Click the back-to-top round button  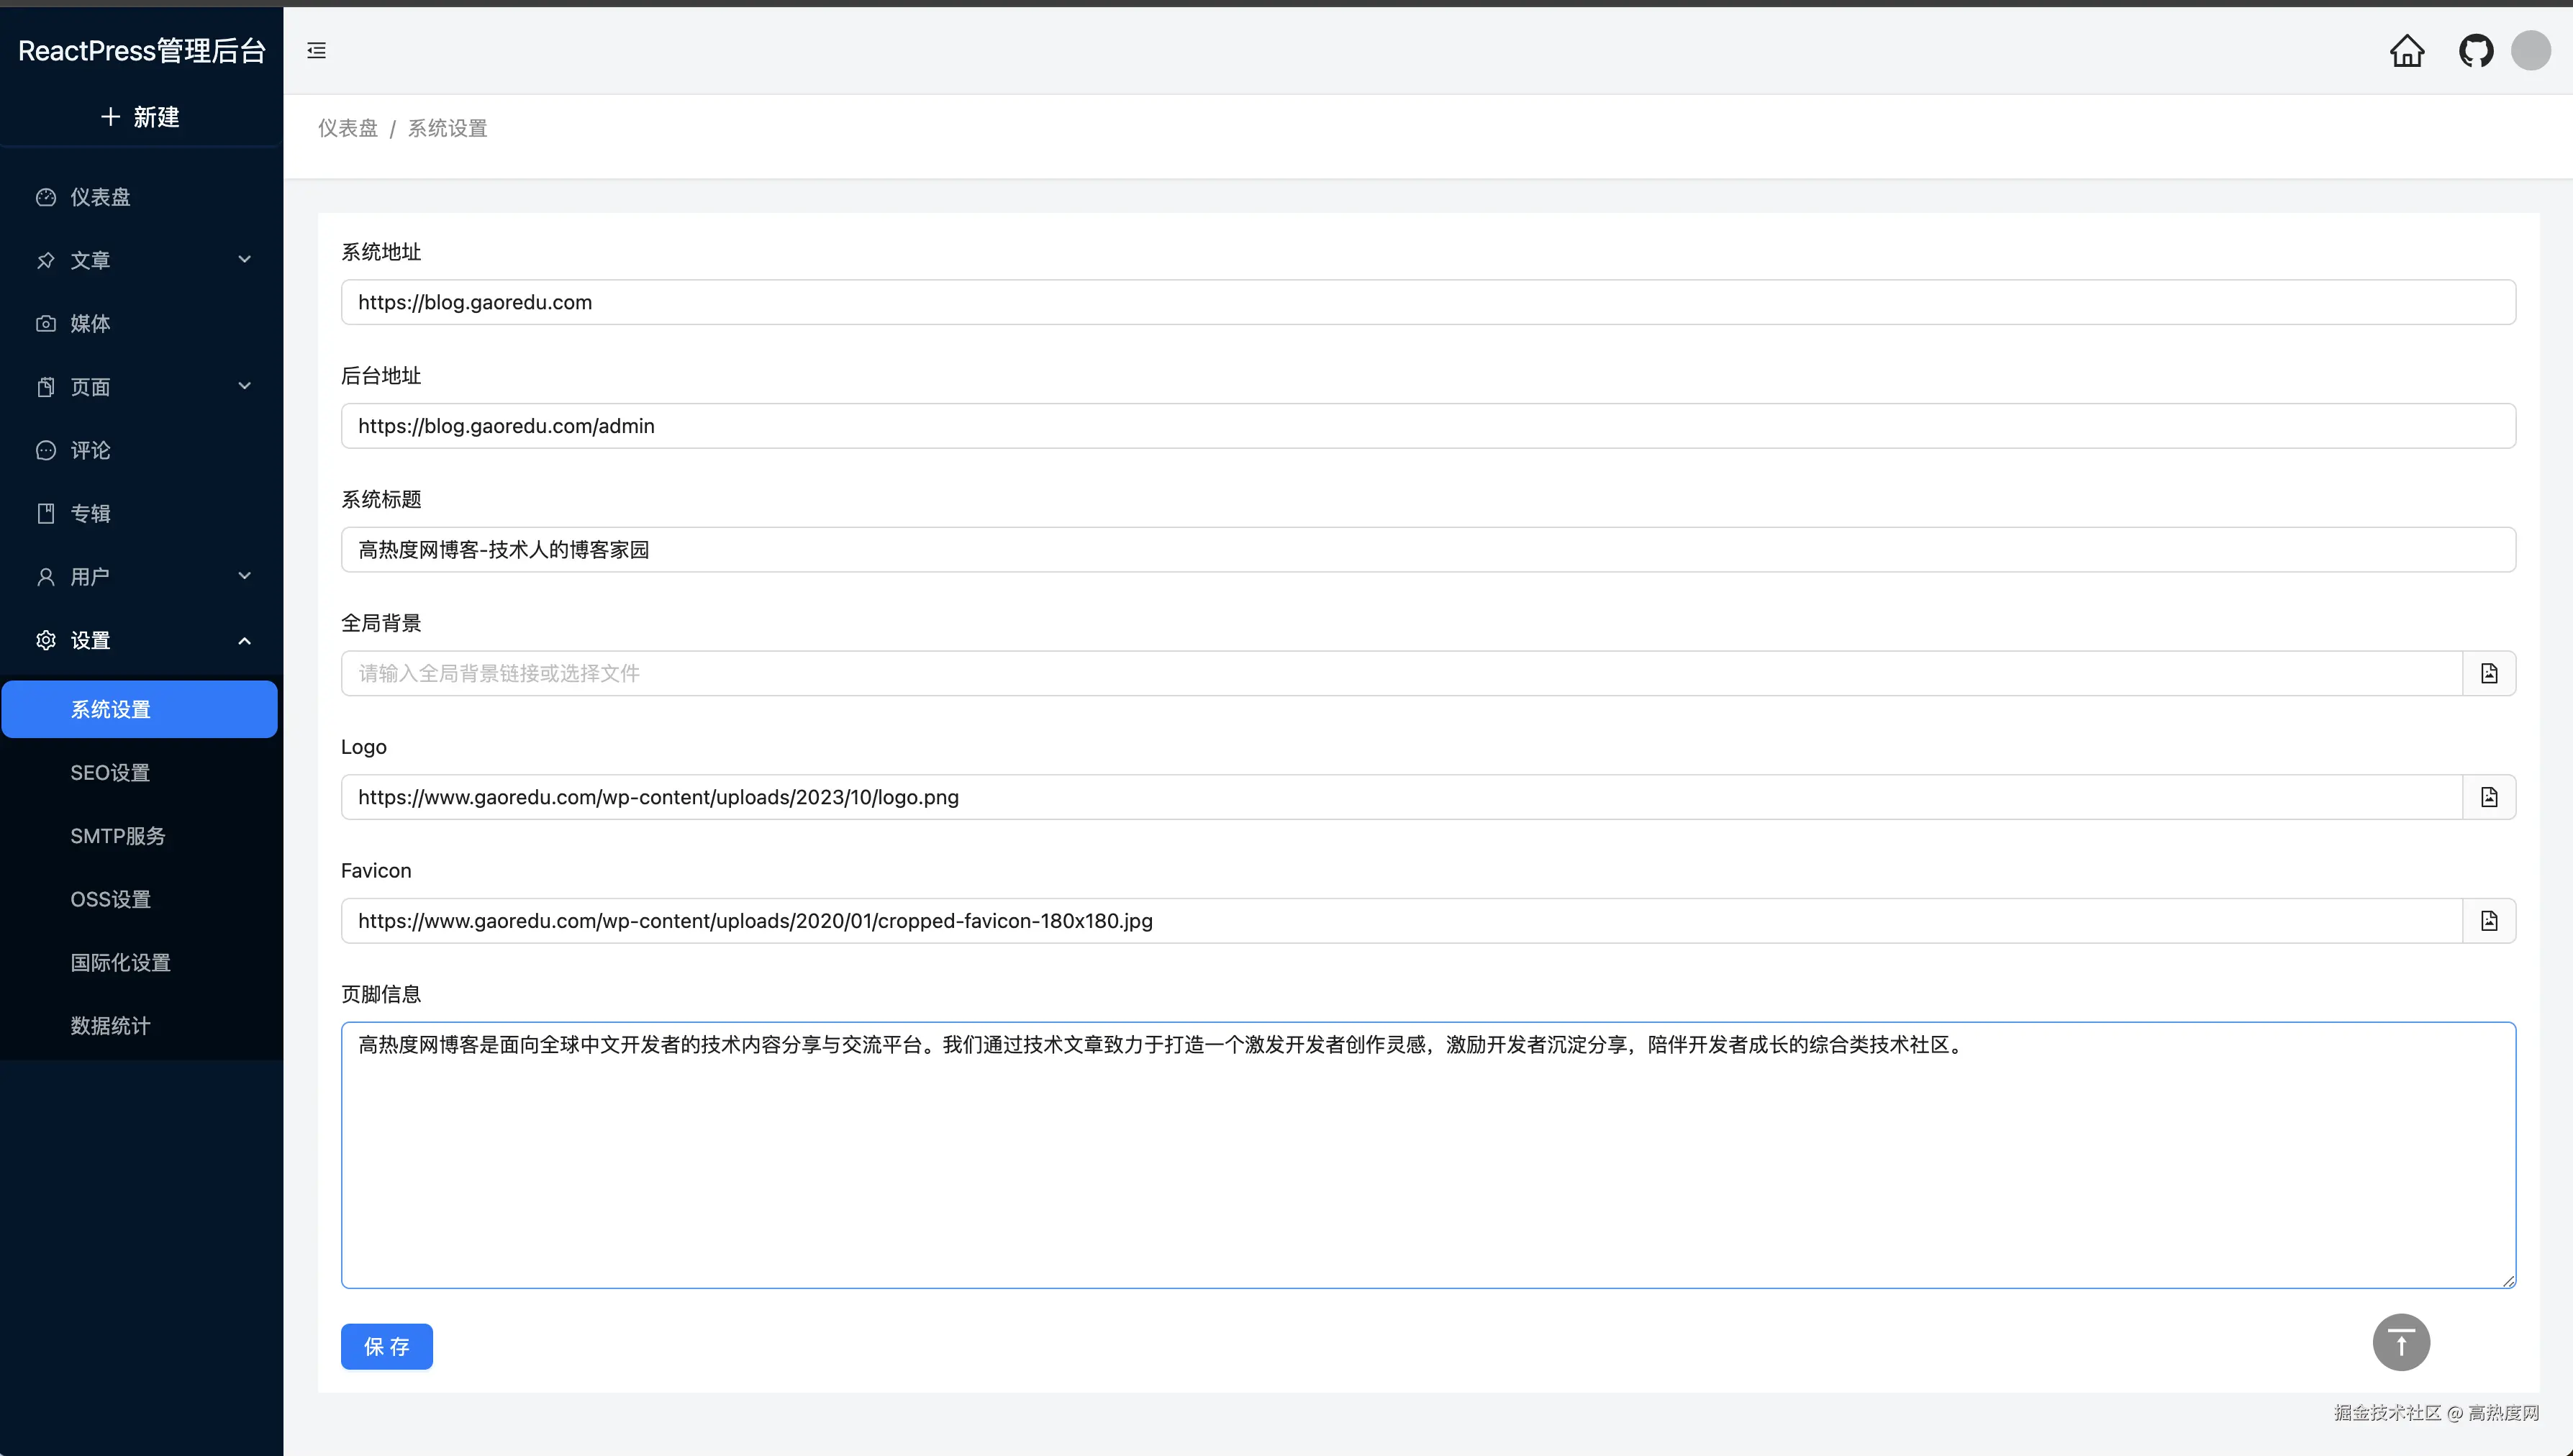[2400, 1342]
